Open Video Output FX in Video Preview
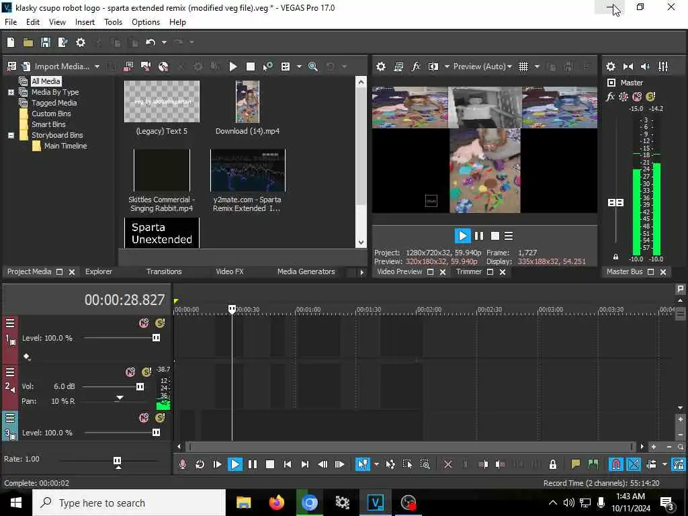The height and width of the screenshot is (516, 688). coord(415,67)
